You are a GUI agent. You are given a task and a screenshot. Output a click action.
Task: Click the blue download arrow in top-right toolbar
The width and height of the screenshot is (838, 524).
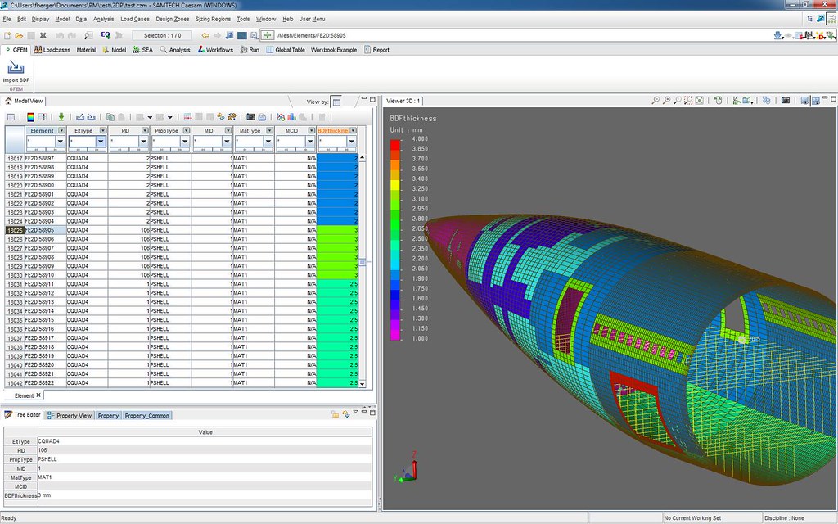(777, 35)
